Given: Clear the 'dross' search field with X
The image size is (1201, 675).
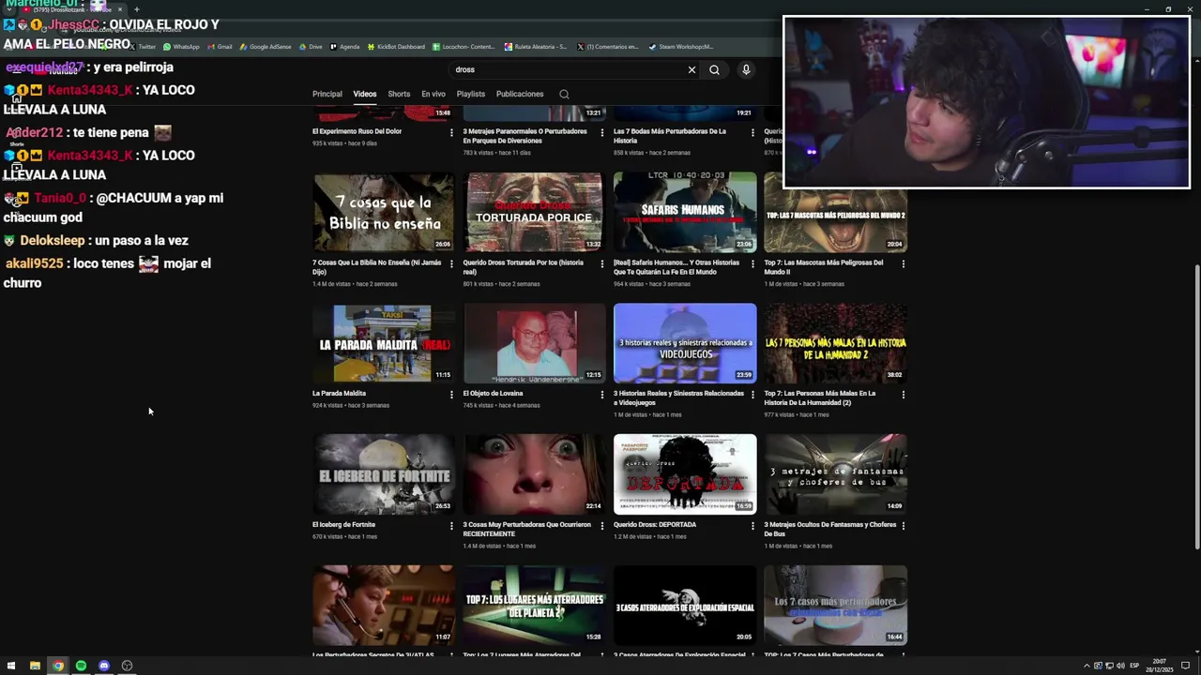Looking at the screenshot, I should pos(692,69).
